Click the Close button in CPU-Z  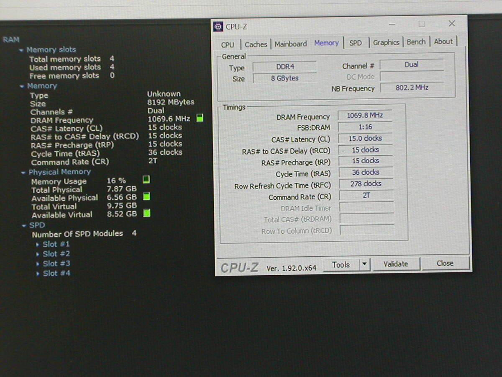pyautogui.click(x=445, y=263)
